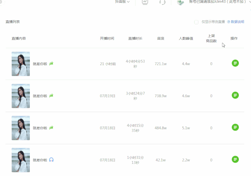Open details icon for the 07月19日 live
Screen dimensions: 251x176
pos(235,95)
